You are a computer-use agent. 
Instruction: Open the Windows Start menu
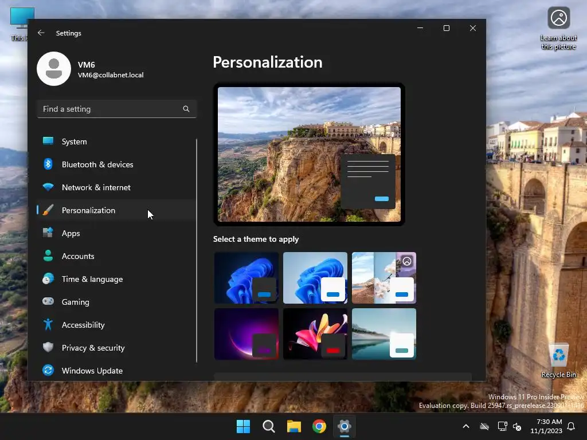pos(243,426)
